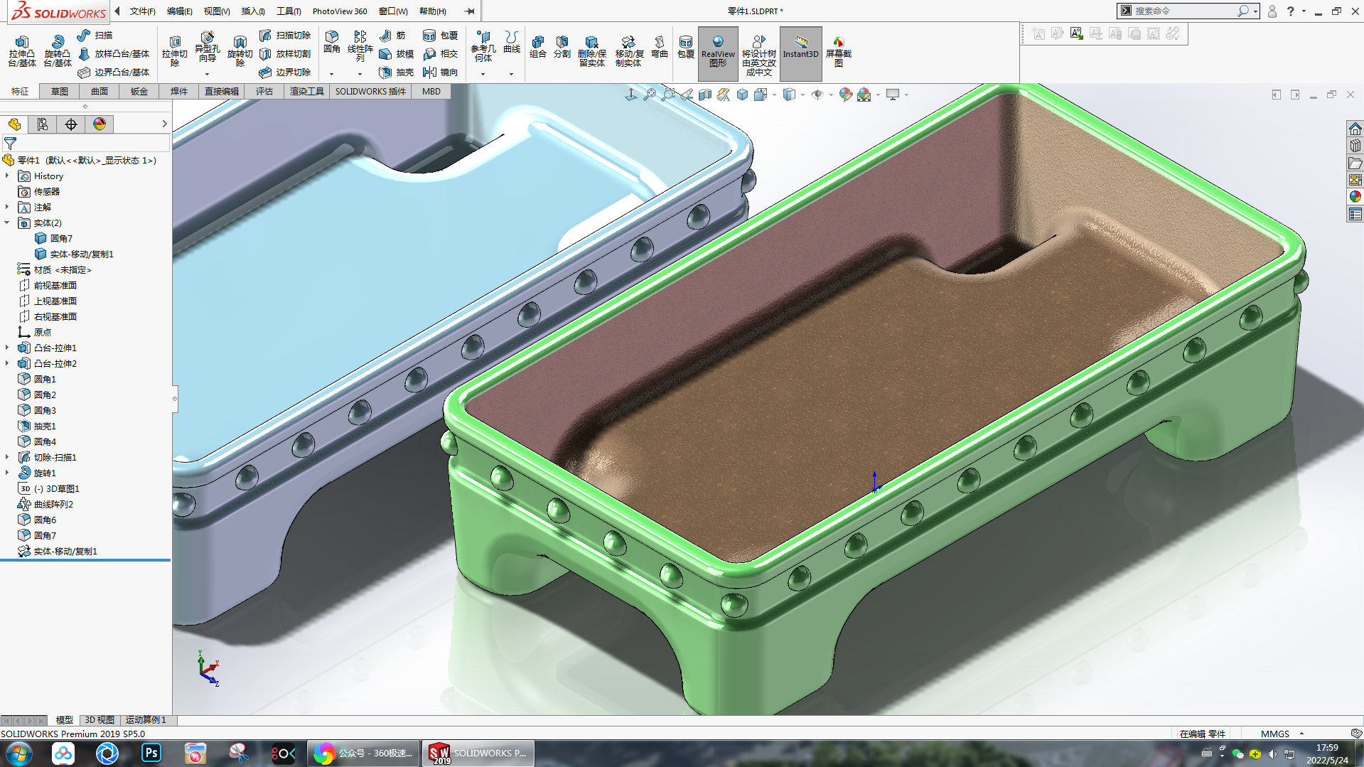Expand the History folder in the tree
The width and height of the screenshot is (1364, 767).
tap(7, 176)
